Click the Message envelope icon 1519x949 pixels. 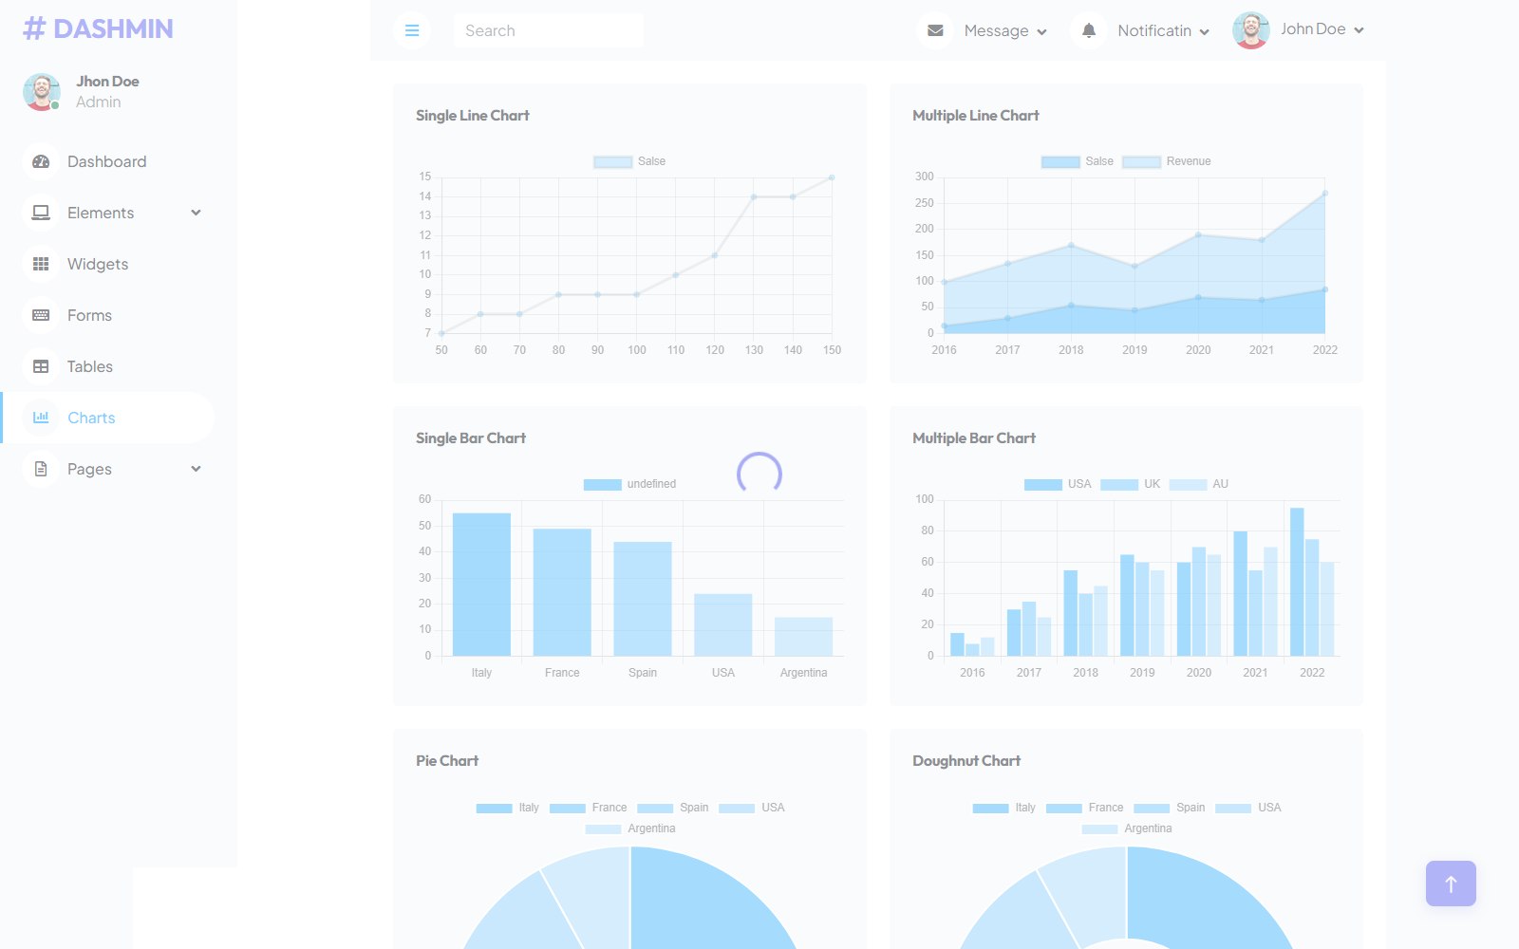(x=935, y=30)
